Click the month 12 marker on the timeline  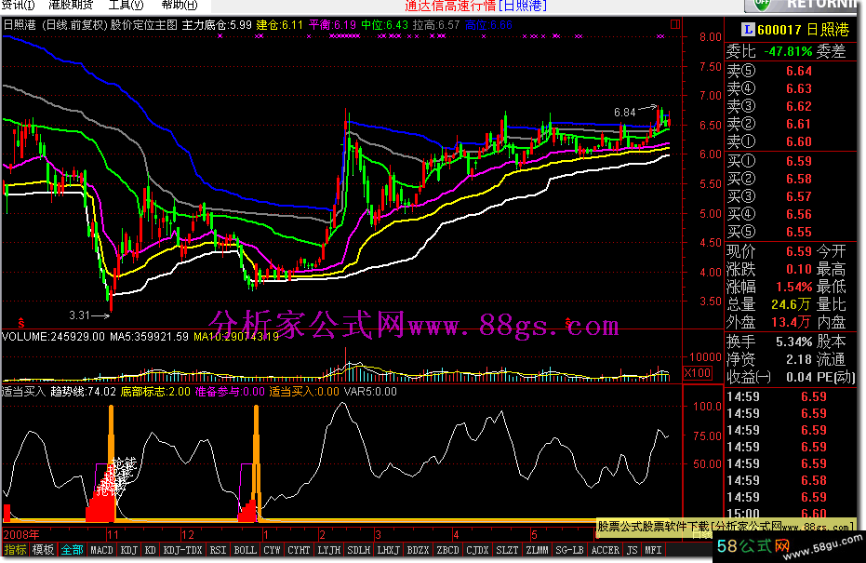pos(188,535)
